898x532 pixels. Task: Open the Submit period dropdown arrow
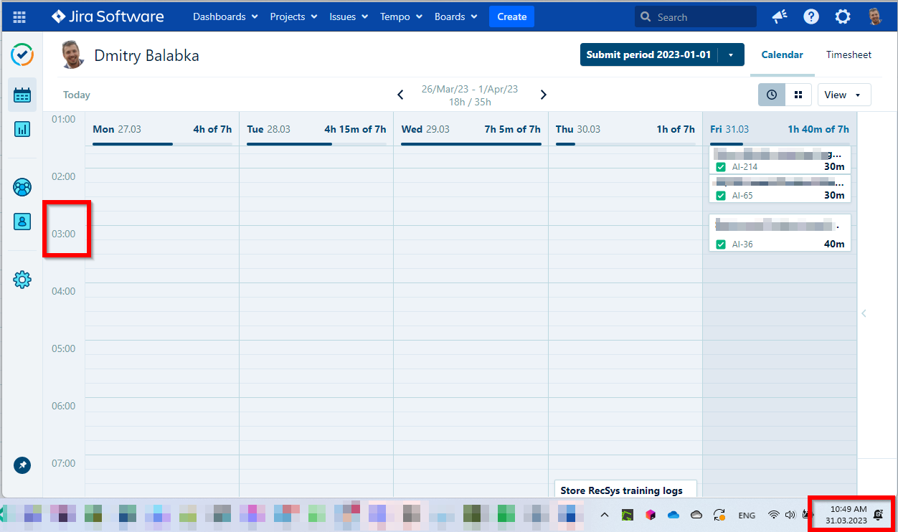(x=731, y=54)
